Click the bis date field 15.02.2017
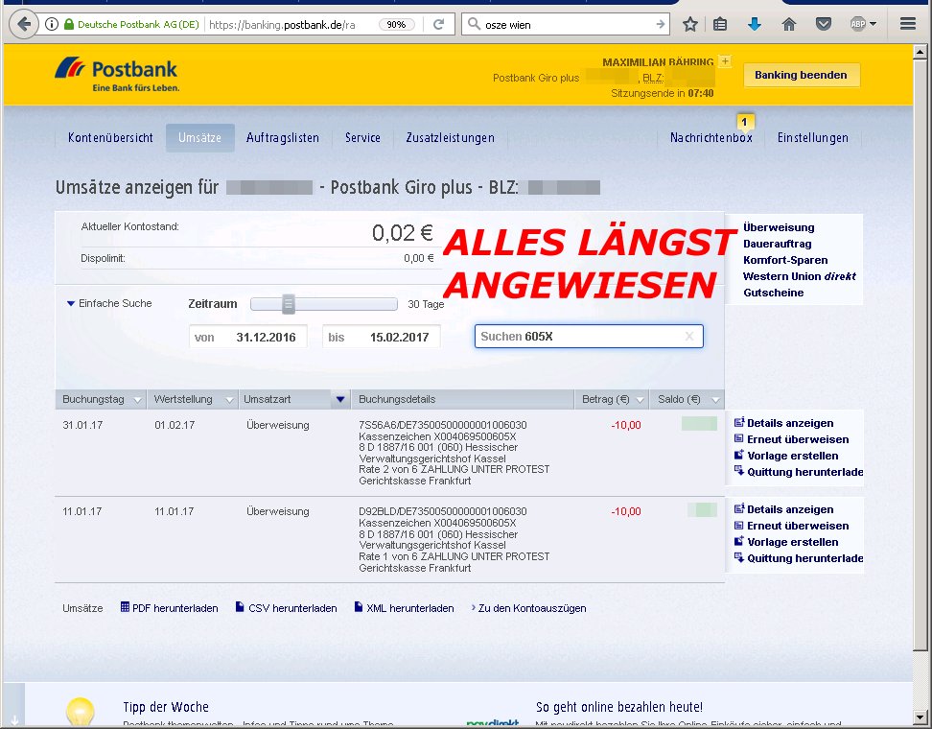 pos(381,337)
